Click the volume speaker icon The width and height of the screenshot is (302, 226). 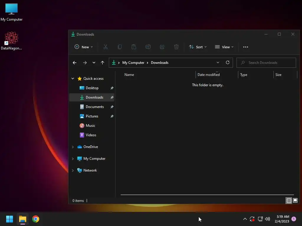point(267,219)
